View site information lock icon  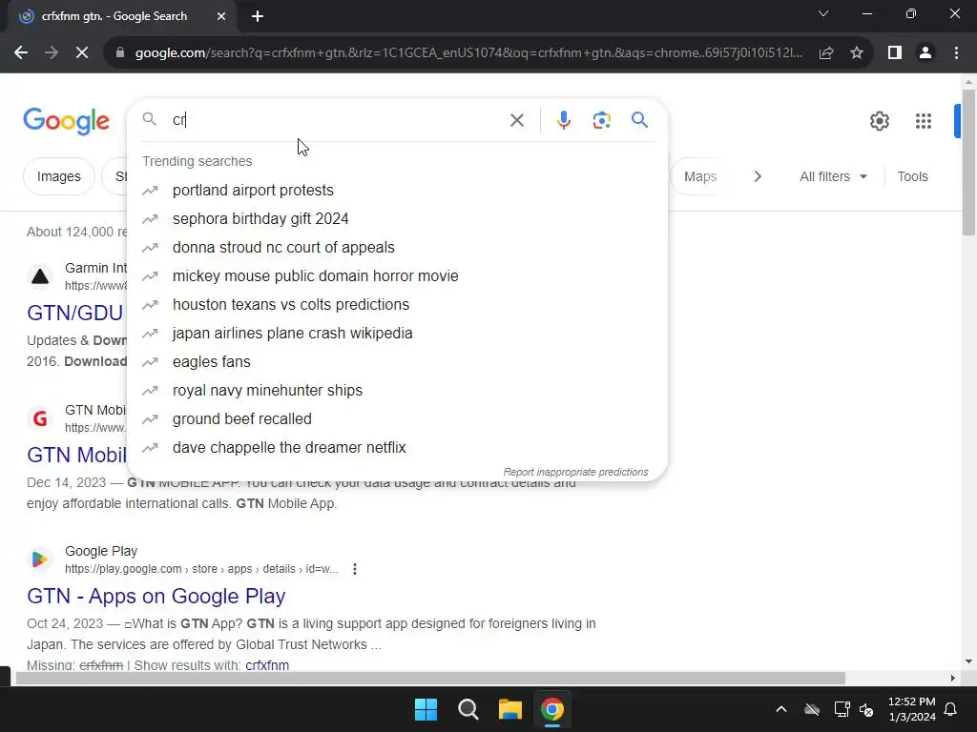[x=120, y=53]
